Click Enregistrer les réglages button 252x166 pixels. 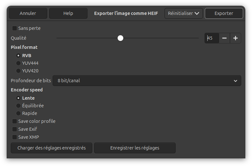(x=135, y=148)
